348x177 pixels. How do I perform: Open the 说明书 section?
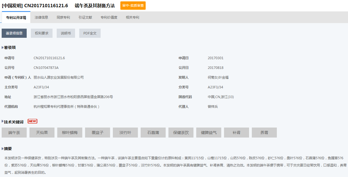pyautogui.click(x=66, y=33)
